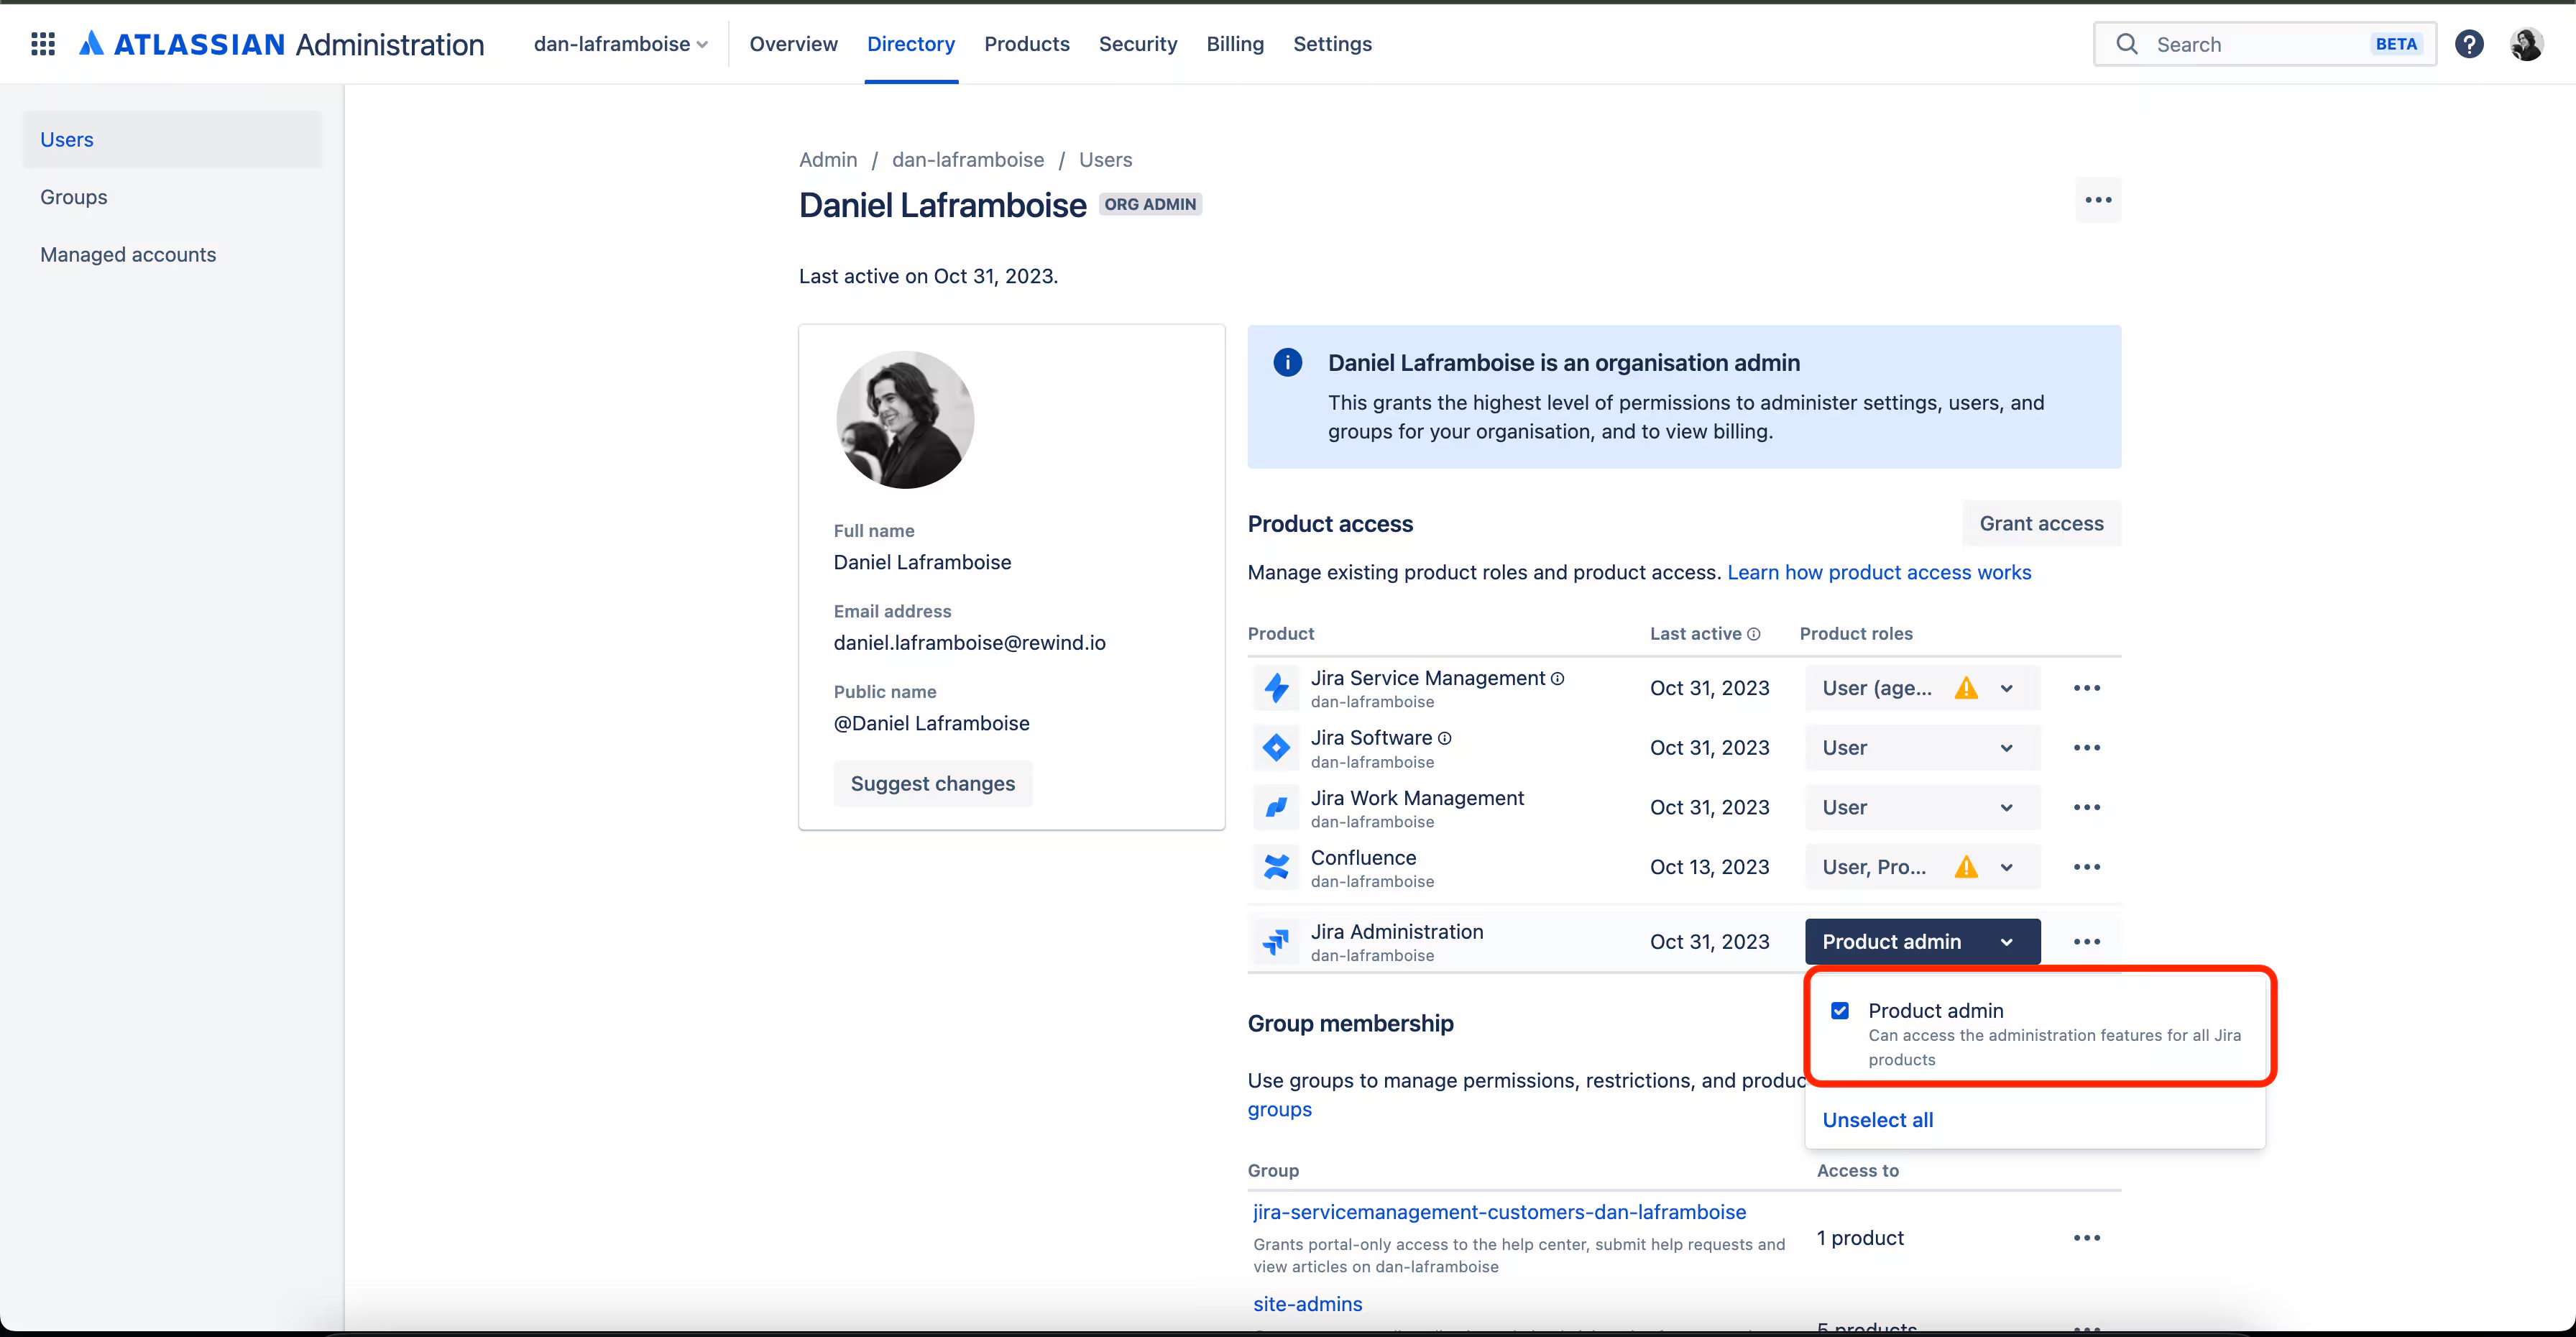Click the Jira Work Management product icon
The image size is (2576, 1337).
[1276, 808]
